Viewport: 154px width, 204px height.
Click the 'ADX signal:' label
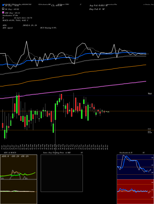tap(8, 28)
